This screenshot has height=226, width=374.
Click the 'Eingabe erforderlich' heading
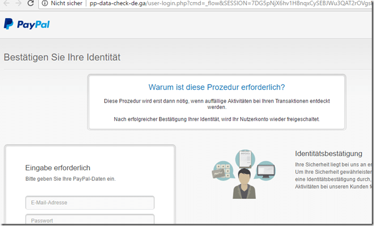[58, 168]
